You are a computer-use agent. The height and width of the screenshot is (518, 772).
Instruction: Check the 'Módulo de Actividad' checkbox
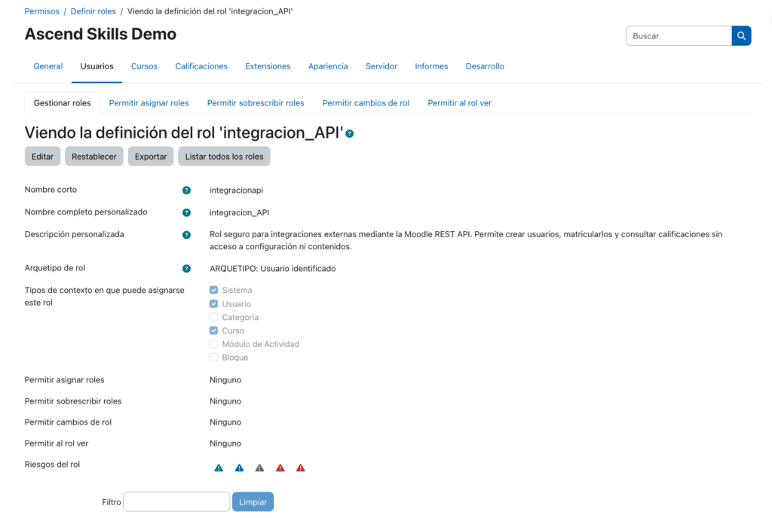pos(213,344)
